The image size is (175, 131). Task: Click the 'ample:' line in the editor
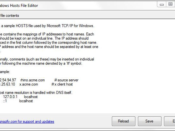pyautogui.click(x=5, y=72)
